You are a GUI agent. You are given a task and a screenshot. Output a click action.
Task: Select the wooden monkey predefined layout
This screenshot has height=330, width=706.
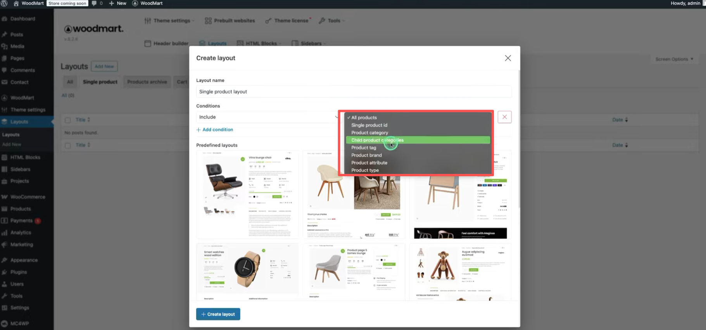pos(460,272)
